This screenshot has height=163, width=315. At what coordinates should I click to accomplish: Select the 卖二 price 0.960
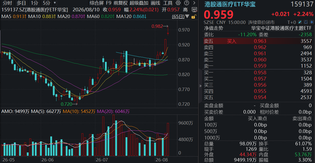[260, 60]
